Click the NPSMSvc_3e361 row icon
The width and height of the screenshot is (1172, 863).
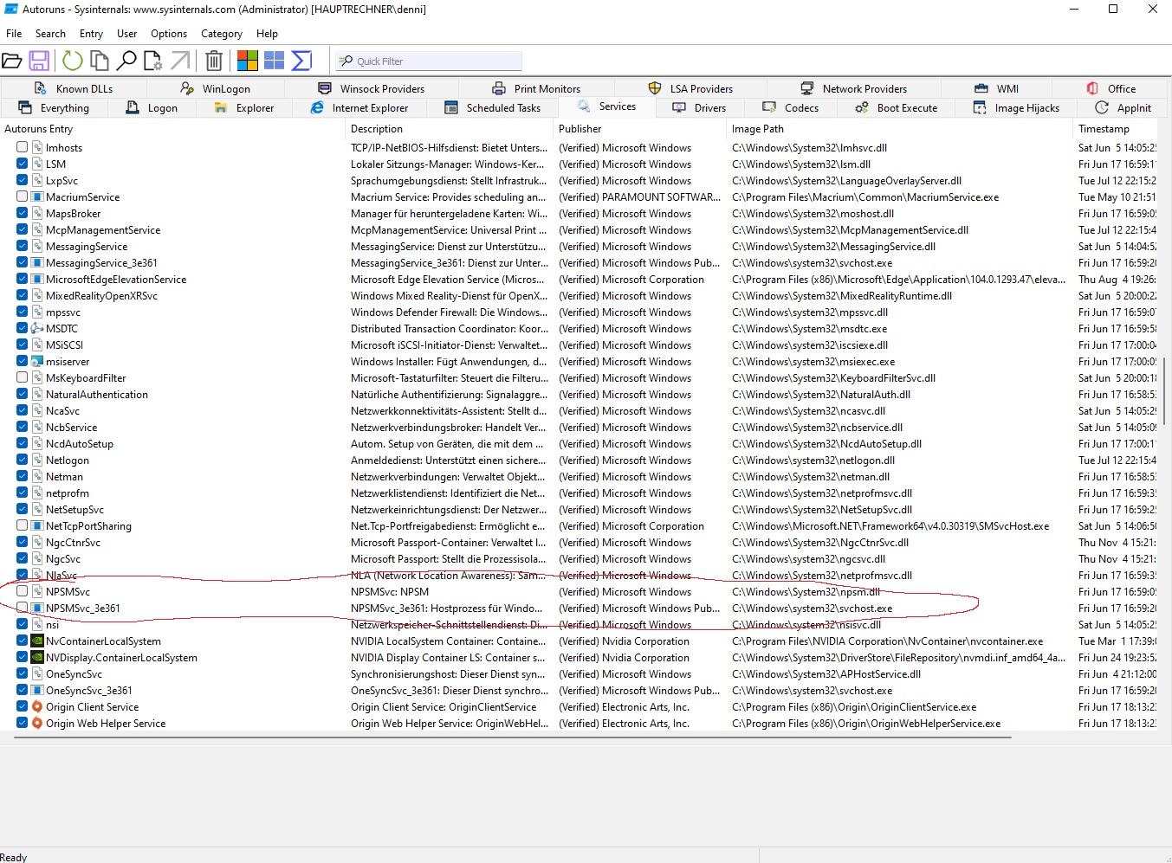37,609
